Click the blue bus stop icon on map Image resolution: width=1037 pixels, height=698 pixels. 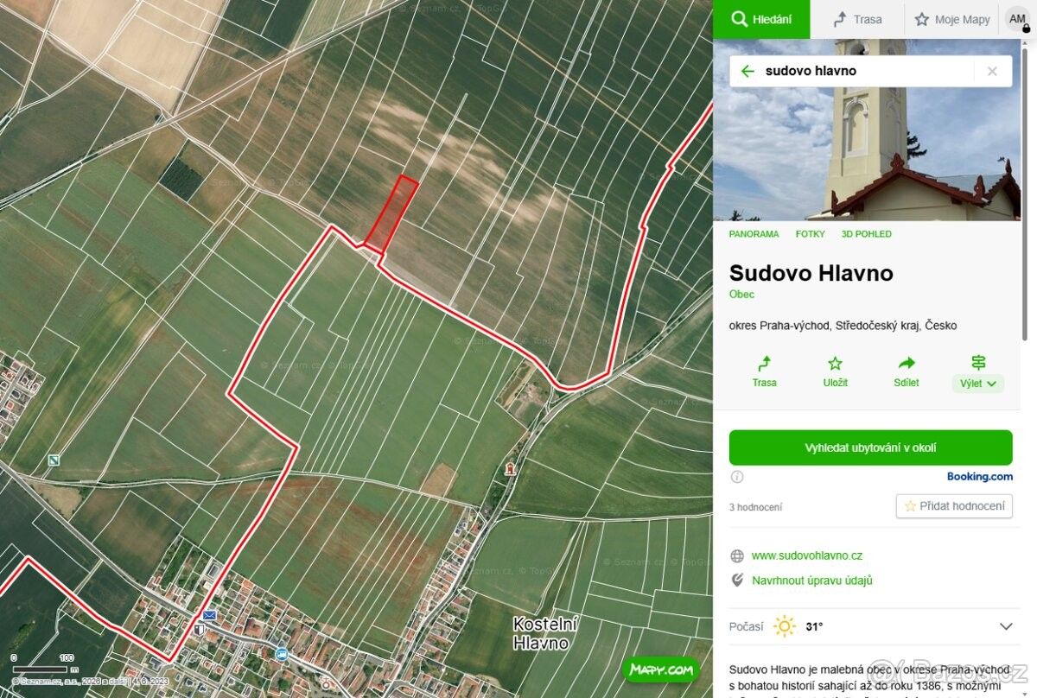point(283,654)
